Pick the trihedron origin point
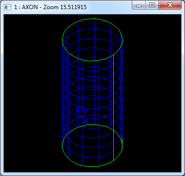Screen dimensions: 185x176 click(x=82, y=116)
